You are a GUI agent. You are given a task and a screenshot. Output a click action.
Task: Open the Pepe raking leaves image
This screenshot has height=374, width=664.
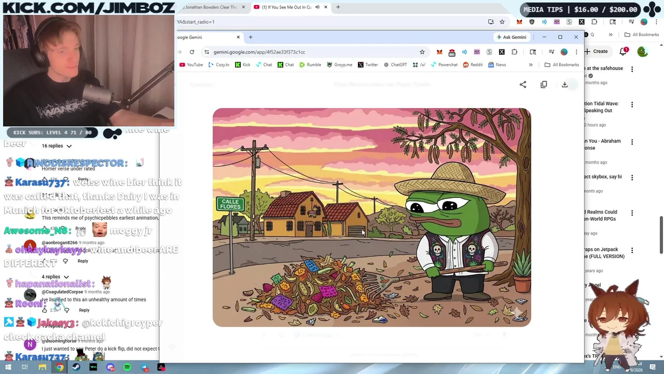click(371, 218)
